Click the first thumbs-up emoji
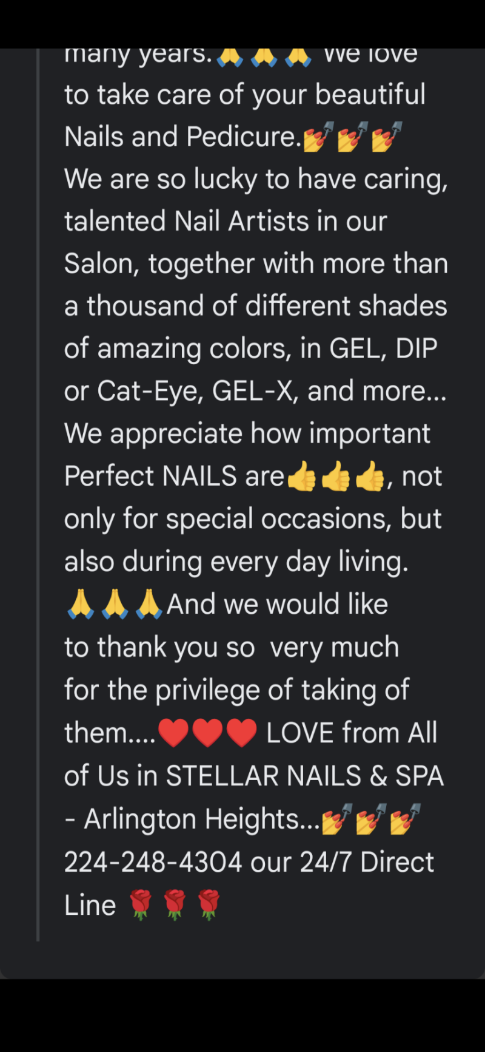The width and height of the screenshot is (485, 1052). coord(301,477)
